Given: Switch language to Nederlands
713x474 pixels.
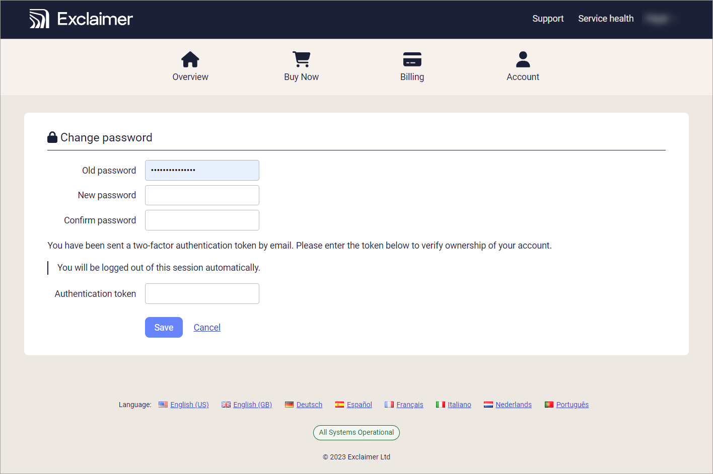Looking at the screenshot, I should pos(513,405).
